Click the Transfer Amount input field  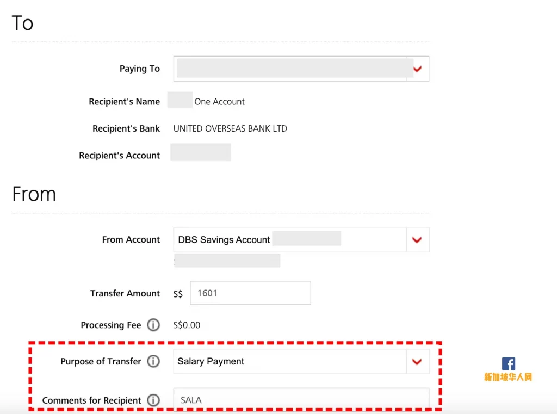[250, 293]
